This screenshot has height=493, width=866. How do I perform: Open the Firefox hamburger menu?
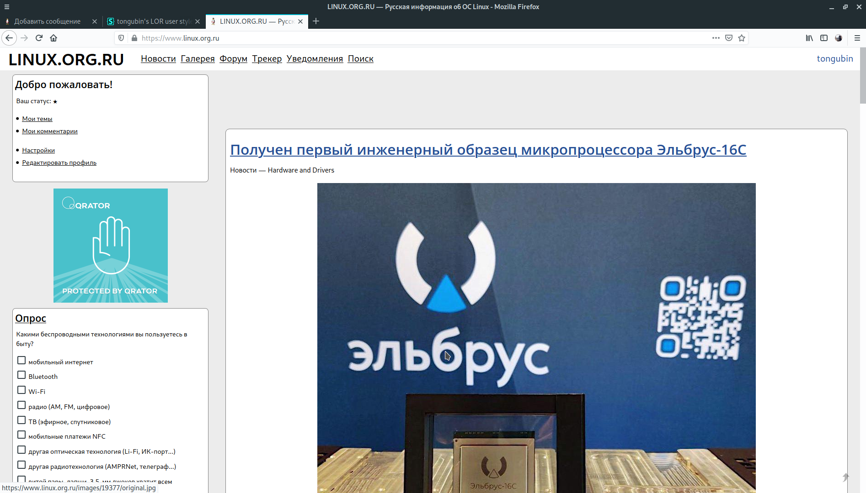(x=857, y=38)
